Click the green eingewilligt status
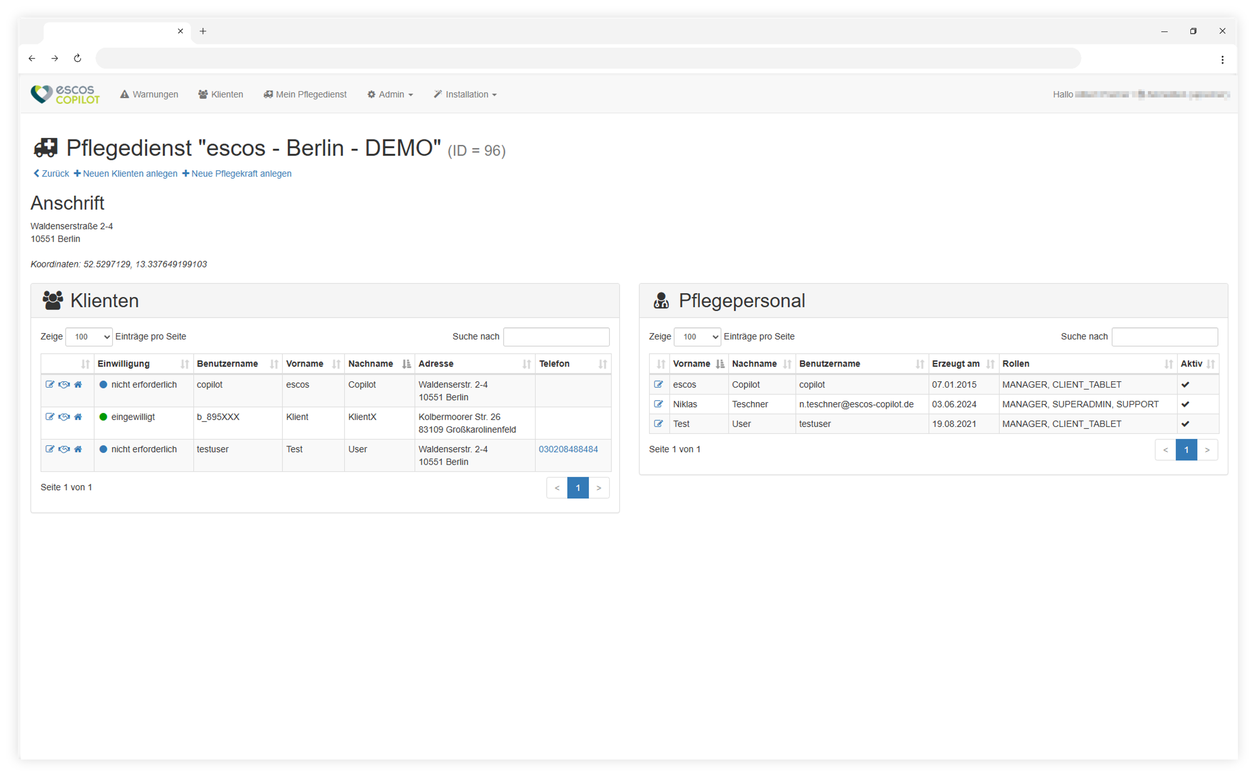 [127, 417]
